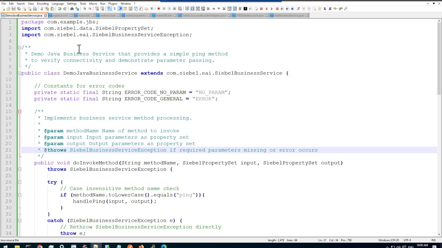Switch to the siebel.properties tab
442x248 pixels.
pos(135,15)
